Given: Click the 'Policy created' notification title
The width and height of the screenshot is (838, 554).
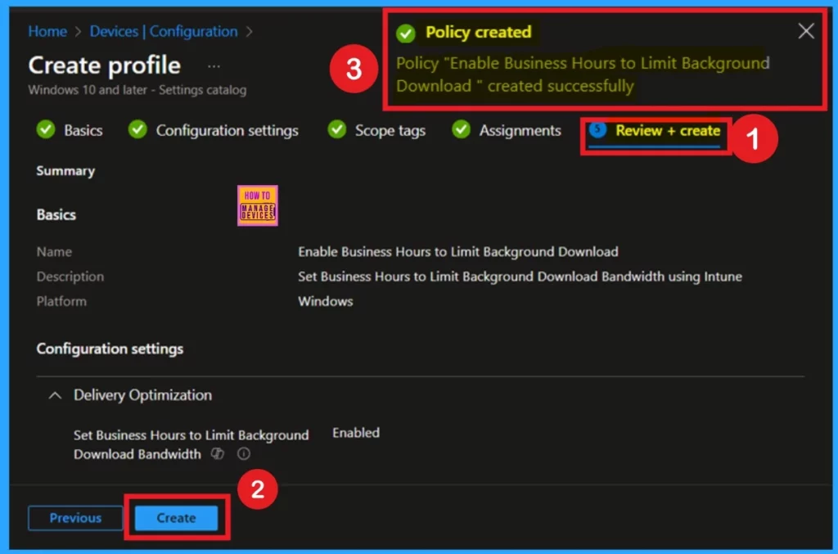Looking at the screenshot, I should [x=478, y=32].
